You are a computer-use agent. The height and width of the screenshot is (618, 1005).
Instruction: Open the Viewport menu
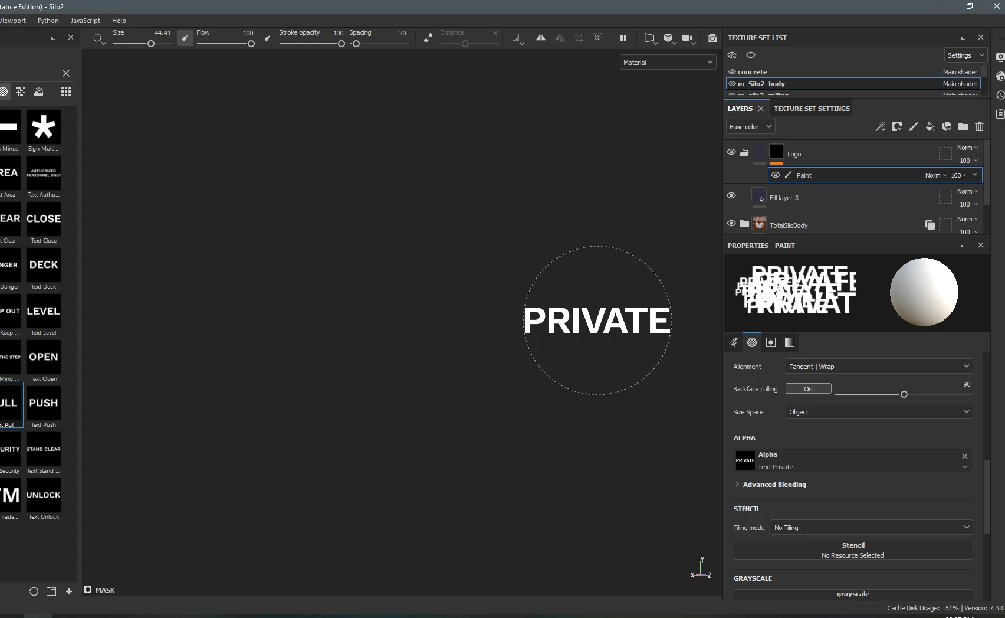(x=13, y=20)
